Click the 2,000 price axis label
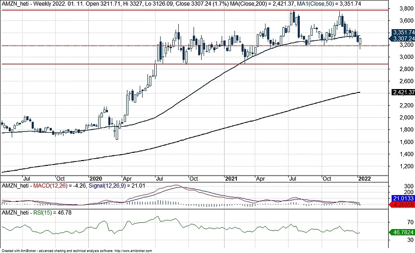This screenshot has height=253, width=415. coord(406,118)
